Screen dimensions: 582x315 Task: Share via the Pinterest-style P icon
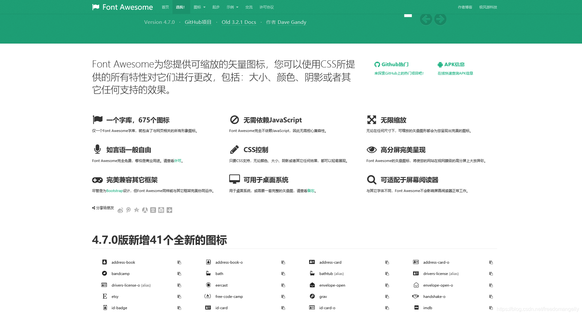pos(129,210)
